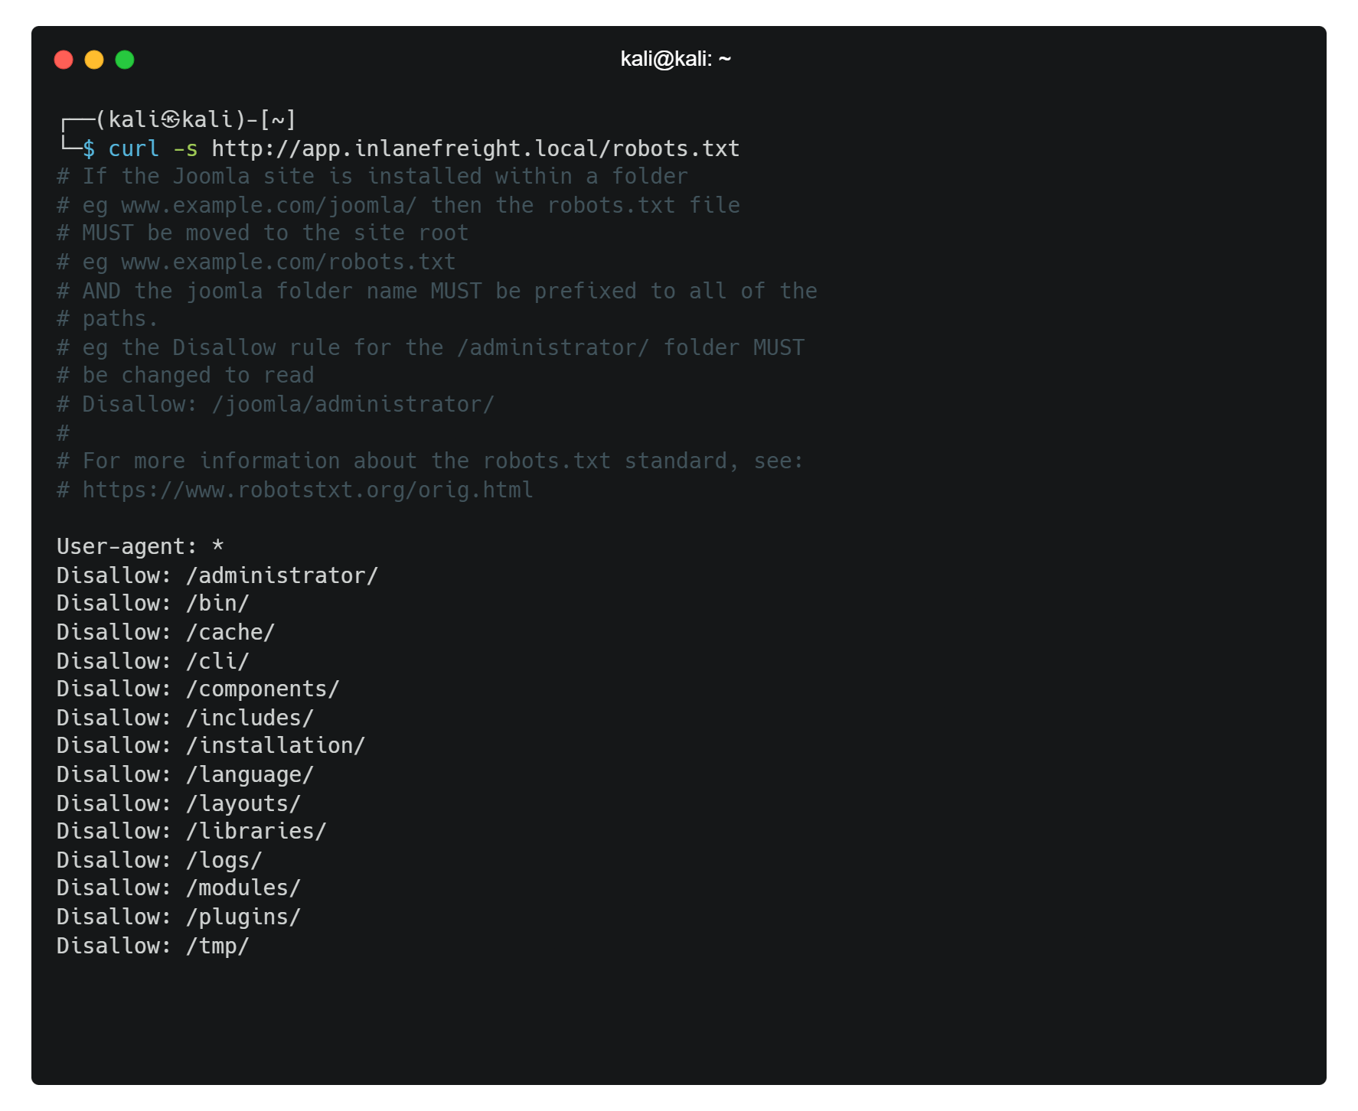Click the window title kali@kali: ~
This screenshot has width=1358, height=1111.
pos(675,59)
